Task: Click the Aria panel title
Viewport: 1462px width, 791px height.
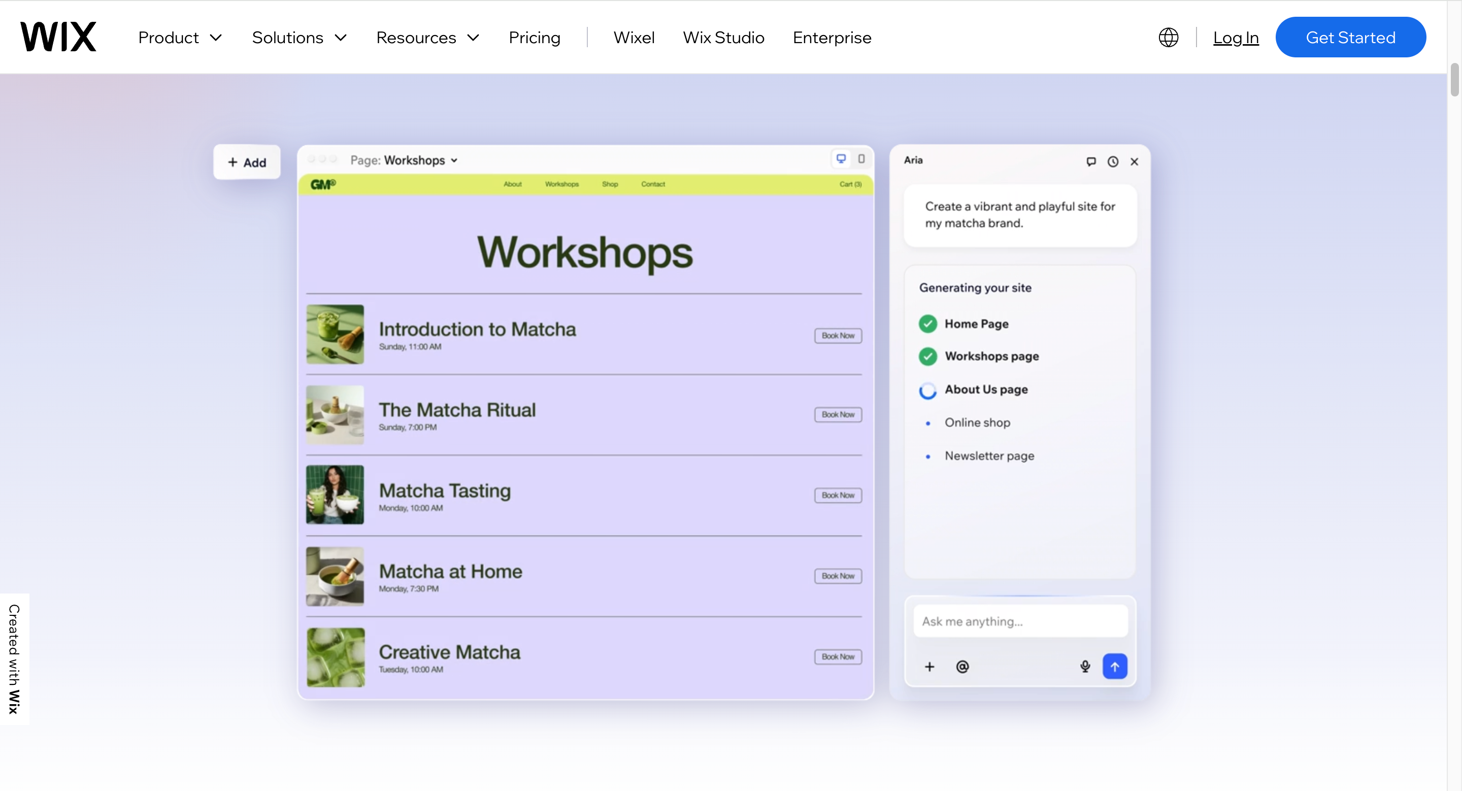Action: tap(913, 160)
